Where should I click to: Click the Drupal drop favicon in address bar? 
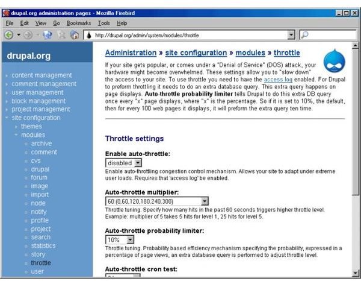point(89,36)
